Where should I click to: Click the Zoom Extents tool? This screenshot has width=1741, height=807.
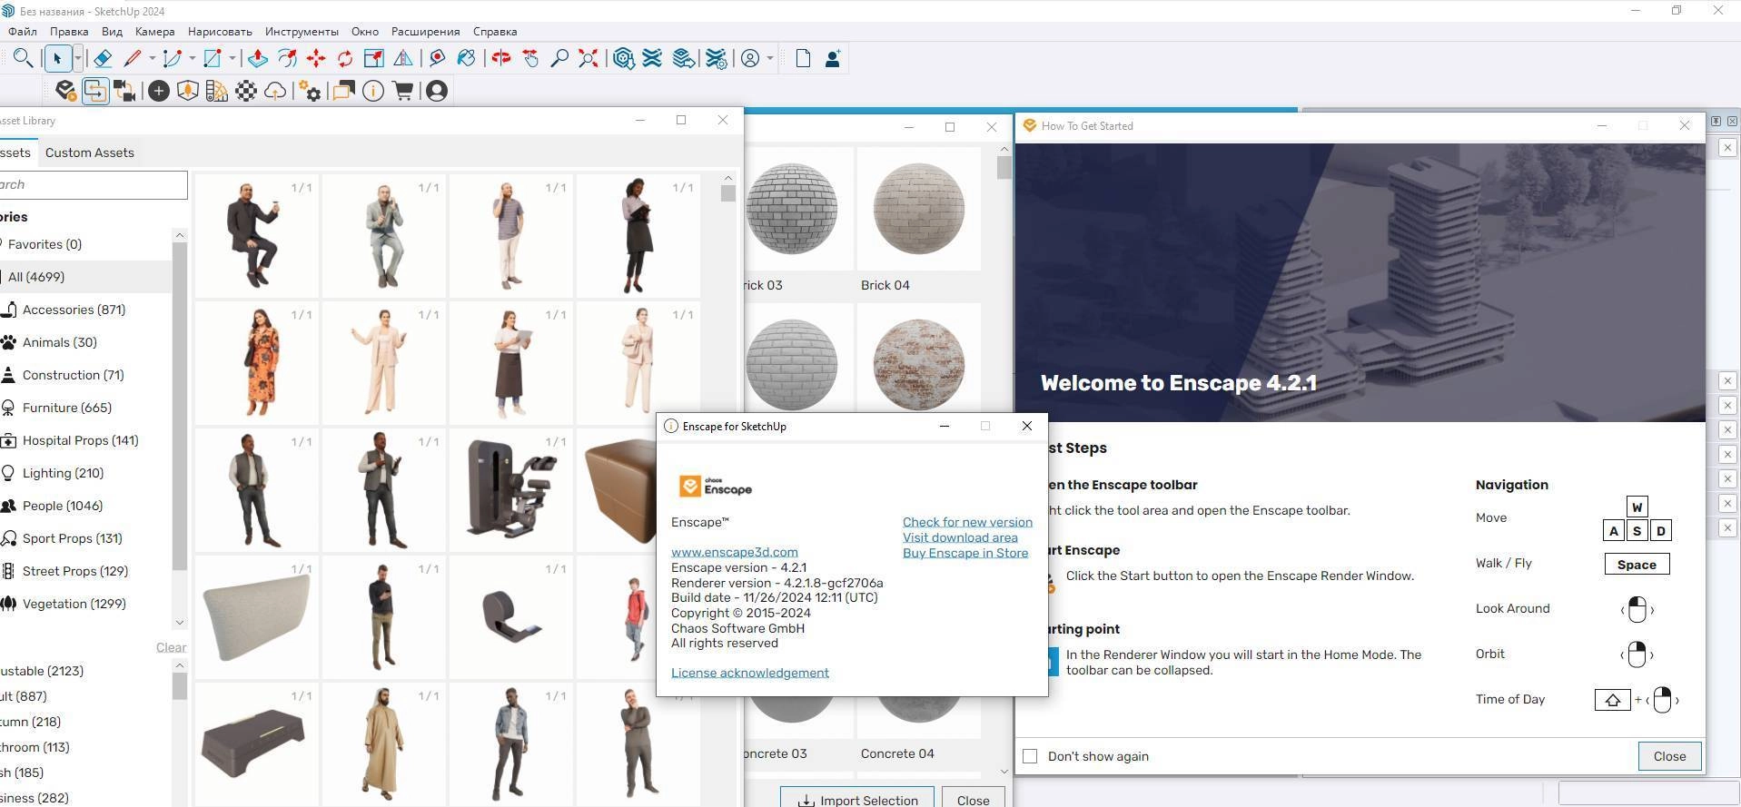tap(589, 59)
